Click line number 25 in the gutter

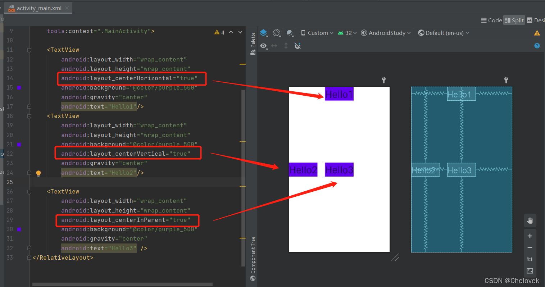click(10, 182)
